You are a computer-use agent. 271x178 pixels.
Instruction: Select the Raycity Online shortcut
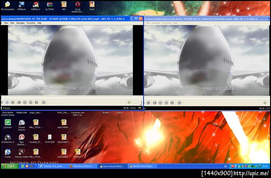coord(22,153)
